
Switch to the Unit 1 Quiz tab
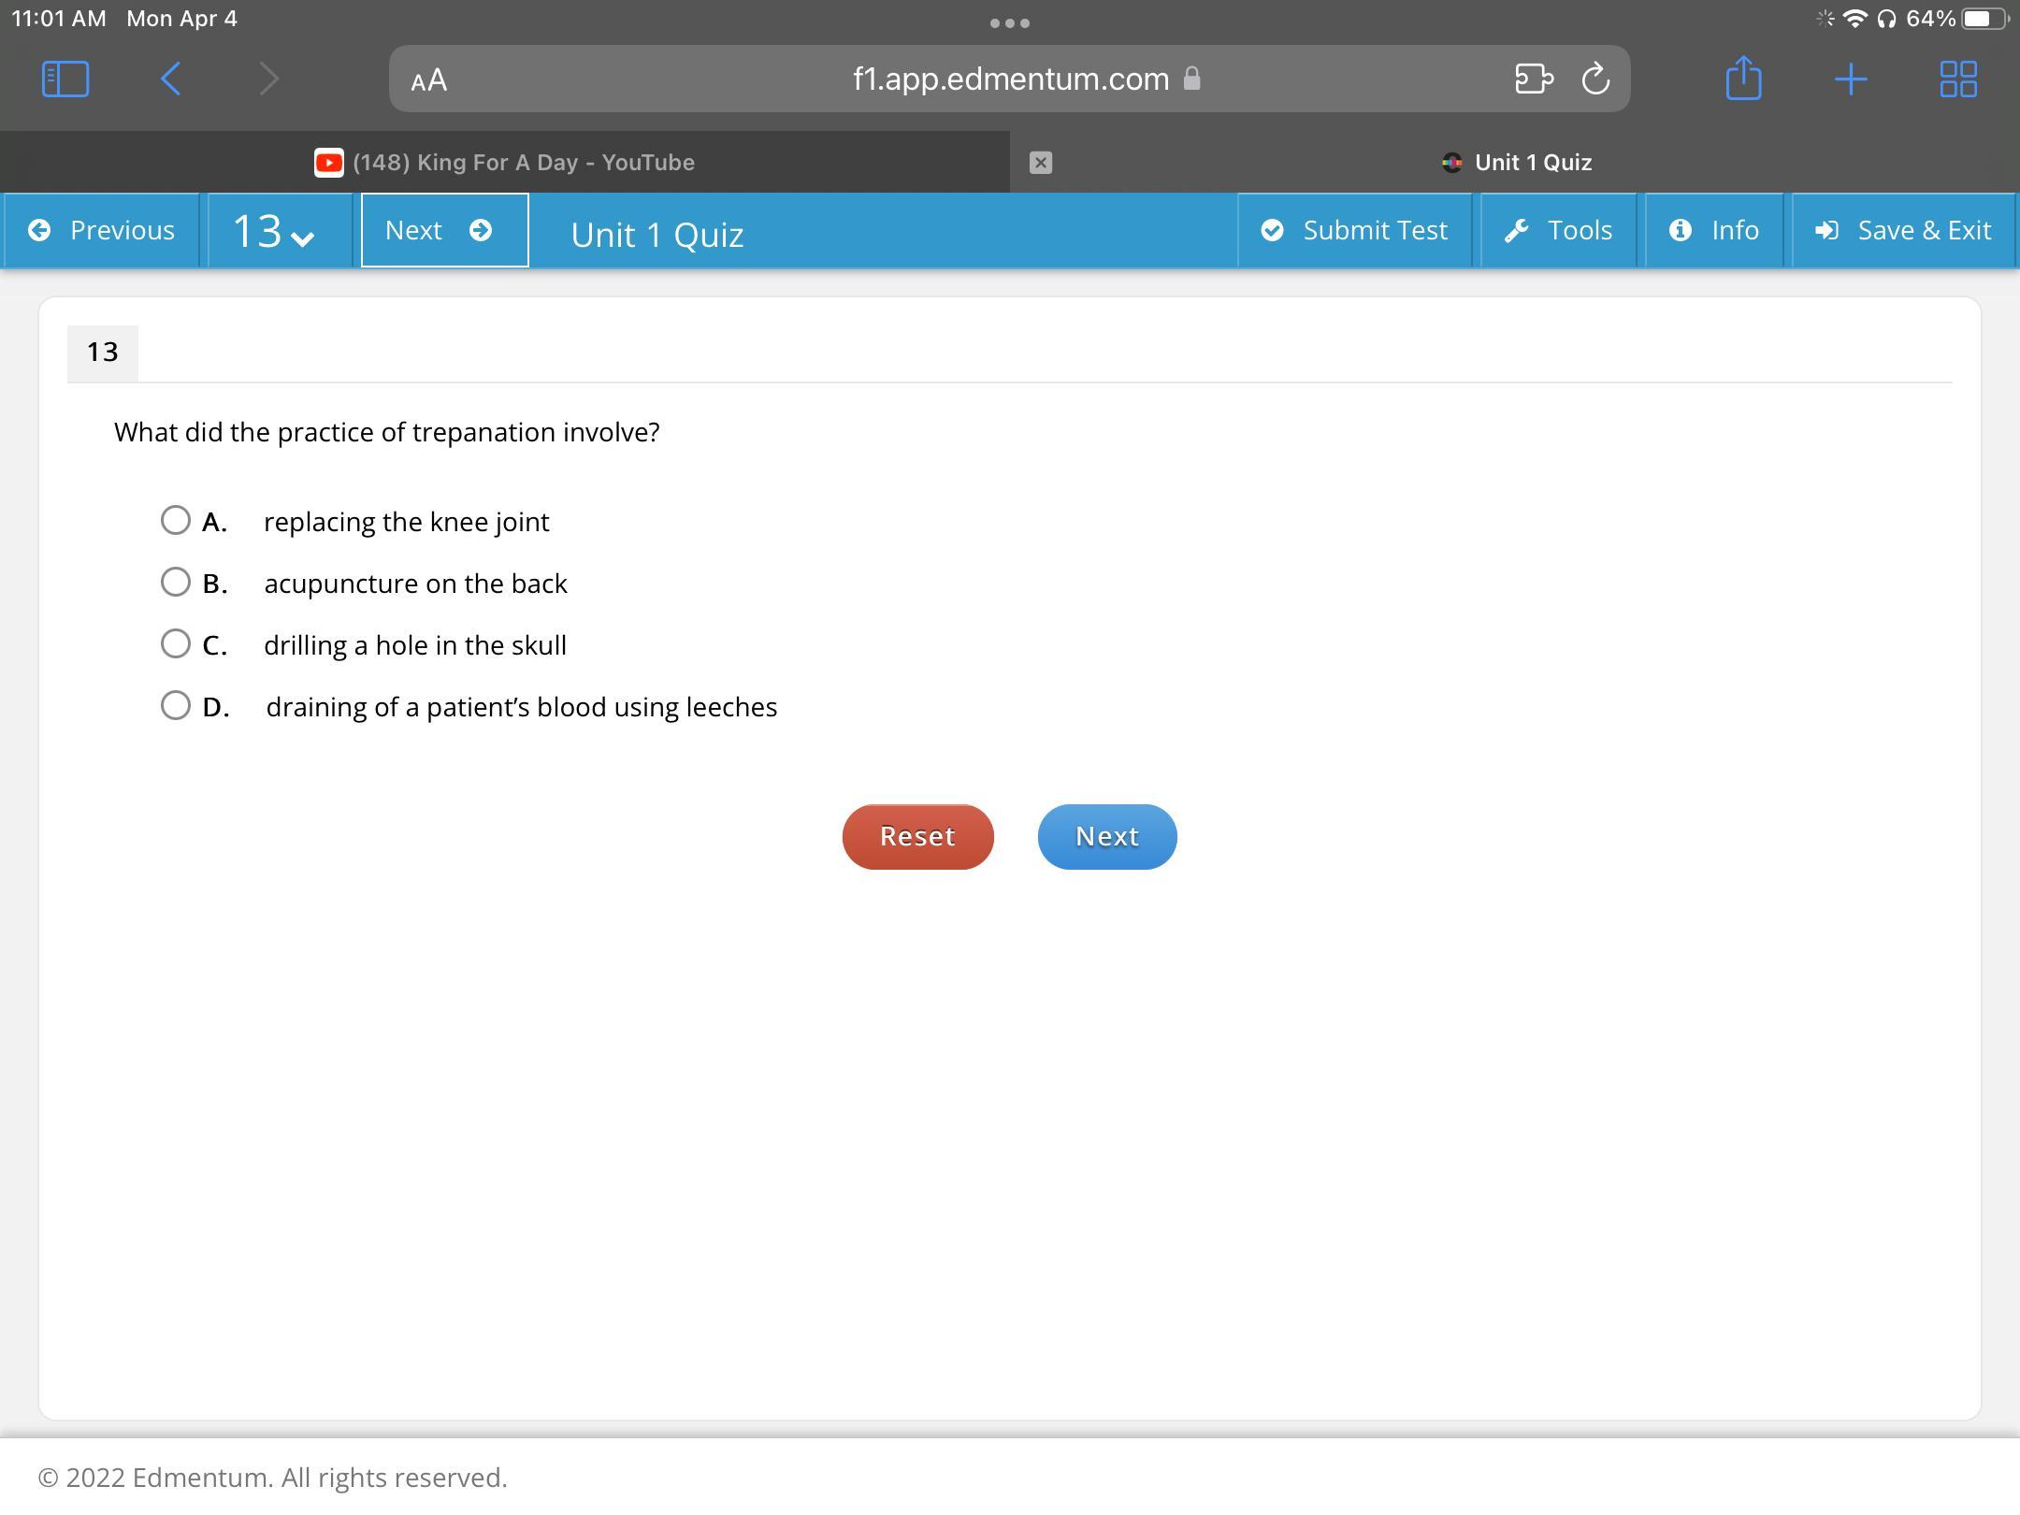tap(1517, 163)
